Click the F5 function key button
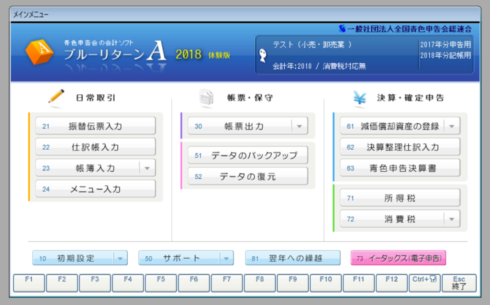490x305 pixels. click(161, 283)
